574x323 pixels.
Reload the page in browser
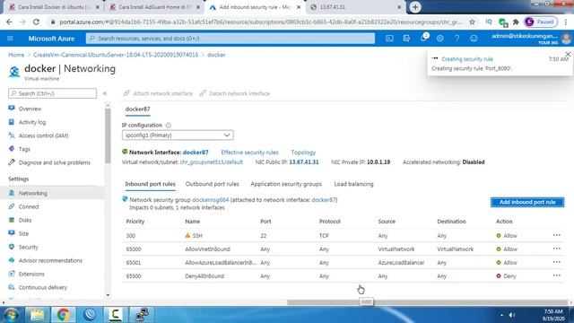[x=36, y=22]
